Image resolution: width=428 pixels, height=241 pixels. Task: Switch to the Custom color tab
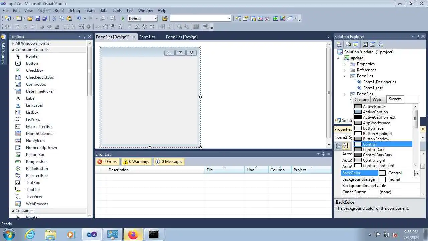pos(361,100)
